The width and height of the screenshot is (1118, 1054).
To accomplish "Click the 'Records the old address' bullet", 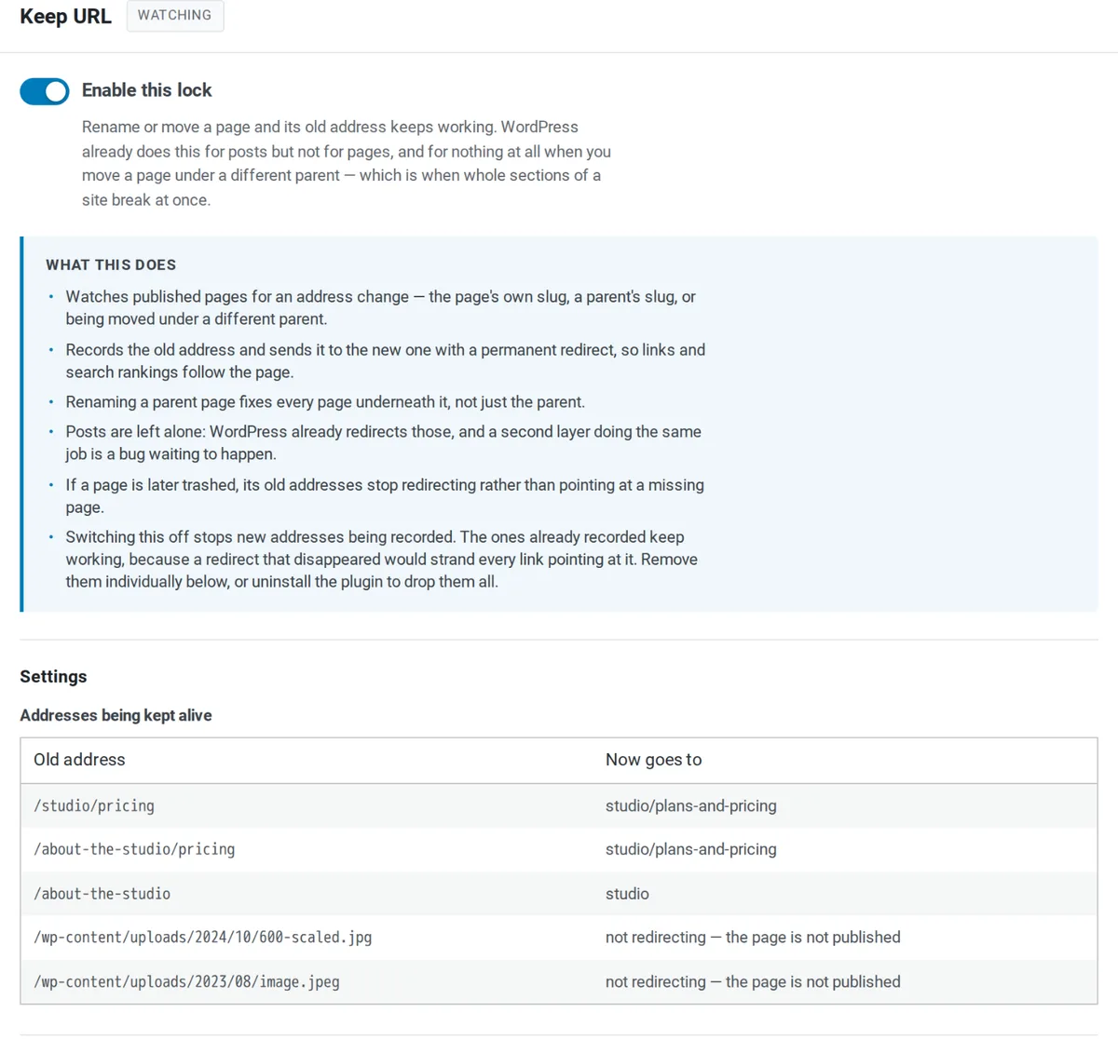I will click(x=385, y=361).
